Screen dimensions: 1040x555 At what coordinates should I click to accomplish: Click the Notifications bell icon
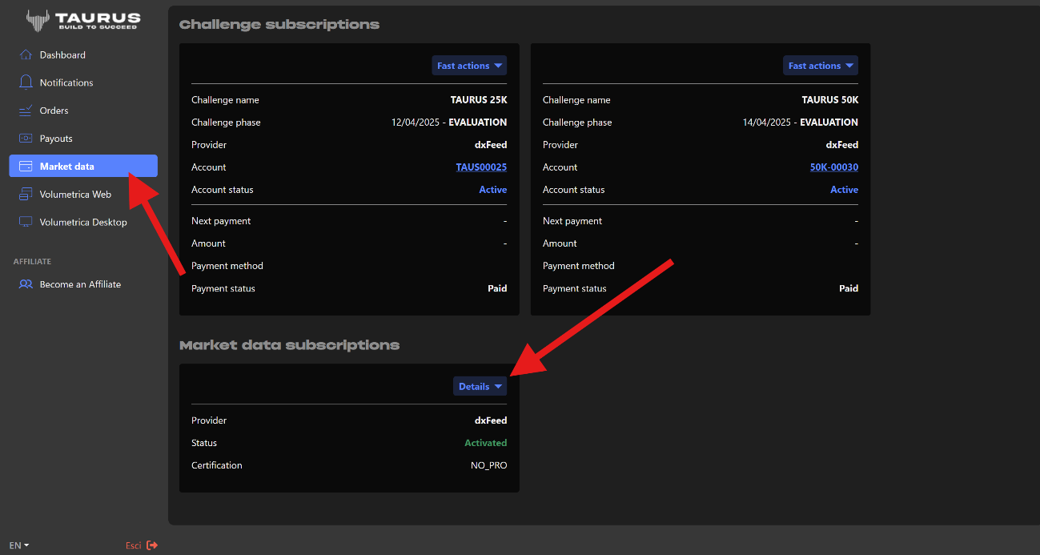26,82
